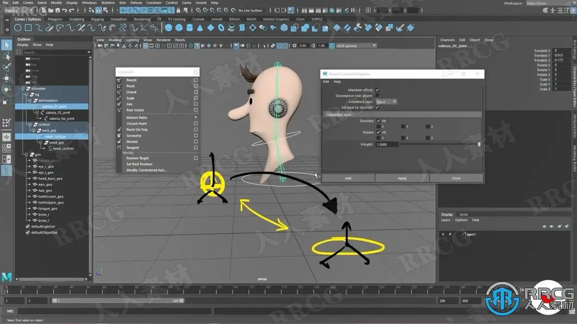Switch to the four-view layout icon
The image size is (577, 324).
pyautogui.click(x=6, y=148)
